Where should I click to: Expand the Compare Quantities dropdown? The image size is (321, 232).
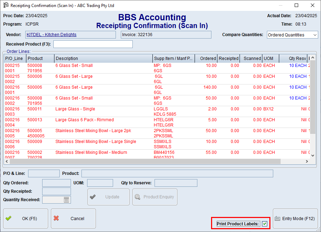(314, 35)
